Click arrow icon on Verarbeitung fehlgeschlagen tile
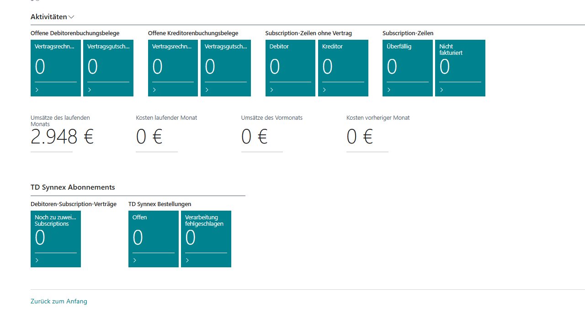The image size is (585, 329). pos(187,260)
